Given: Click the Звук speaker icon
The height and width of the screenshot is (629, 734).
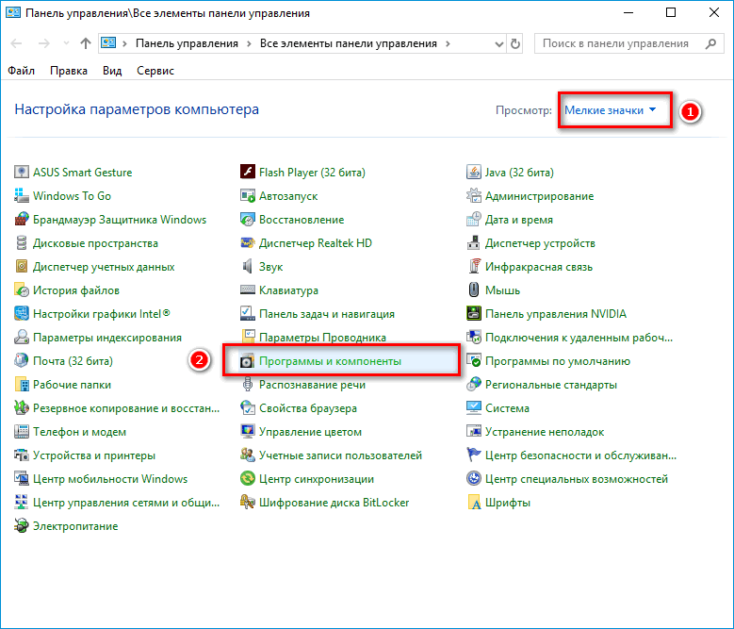Looking at the screenshot, I should click(x=249, y=267).
